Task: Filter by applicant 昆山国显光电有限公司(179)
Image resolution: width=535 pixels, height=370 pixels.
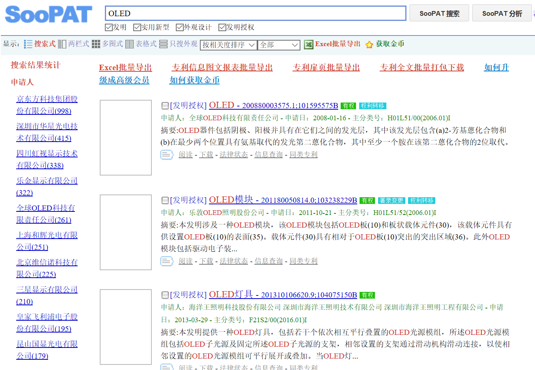Action: (47, 350)
